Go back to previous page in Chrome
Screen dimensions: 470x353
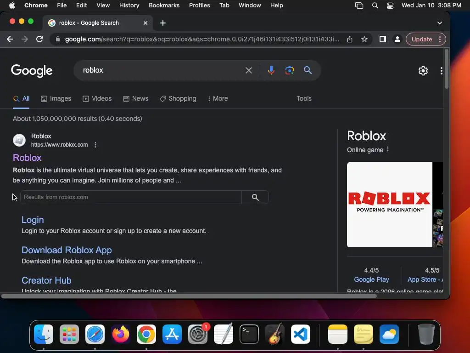10,40
